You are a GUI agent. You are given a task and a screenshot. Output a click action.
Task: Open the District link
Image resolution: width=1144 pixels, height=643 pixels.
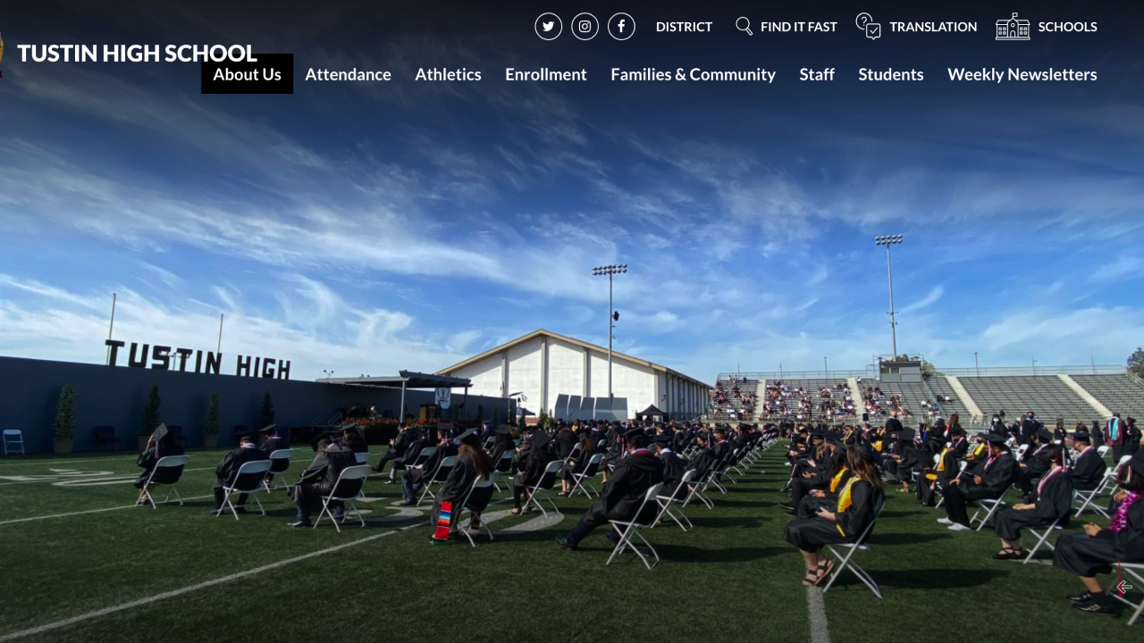[x=684, y=27]
